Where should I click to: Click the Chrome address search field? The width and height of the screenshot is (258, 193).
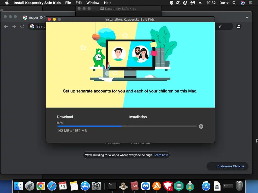coord(37,26)
